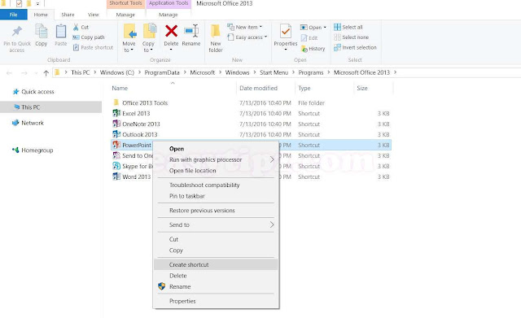Select the Skype for Business shortcut icon

click(x=116, y=166)
